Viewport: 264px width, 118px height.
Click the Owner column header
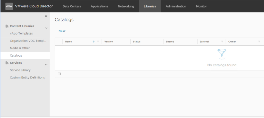click(x=232, y=42)
